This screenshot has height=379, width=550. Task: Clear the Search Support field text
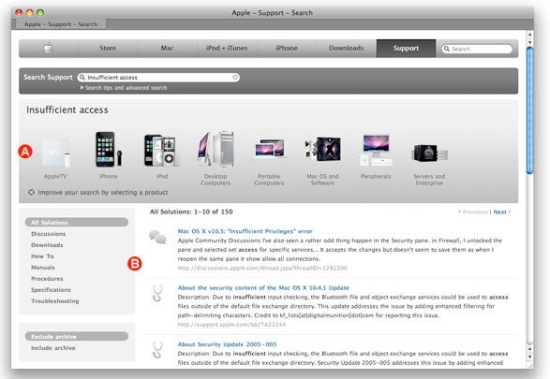(x=235, y=78)
